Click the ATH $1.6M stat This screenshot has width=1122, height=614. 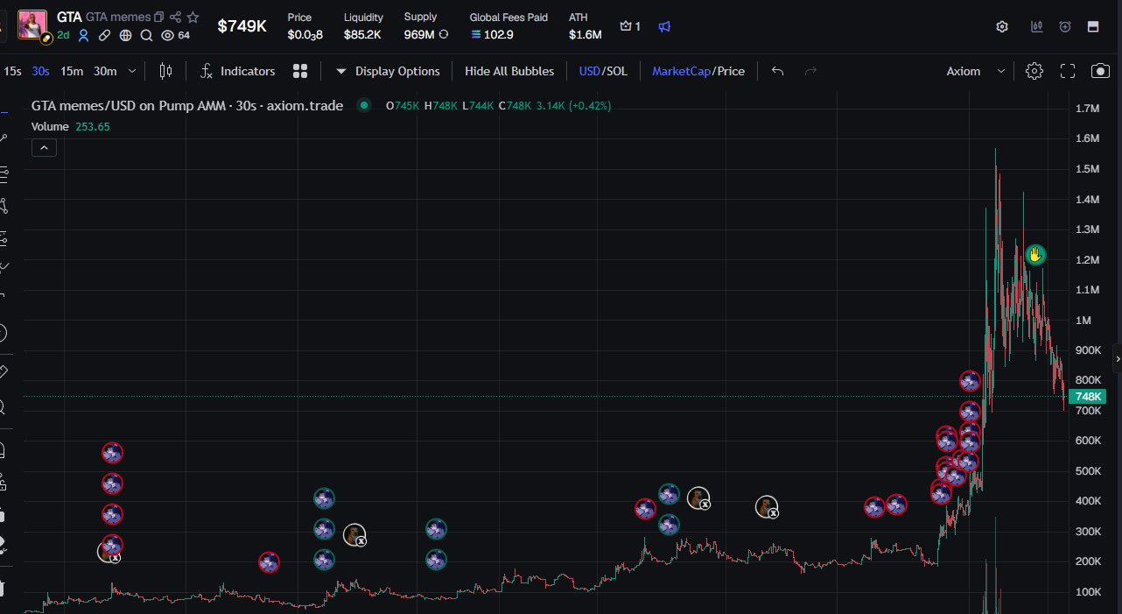(x=585, y=26)
